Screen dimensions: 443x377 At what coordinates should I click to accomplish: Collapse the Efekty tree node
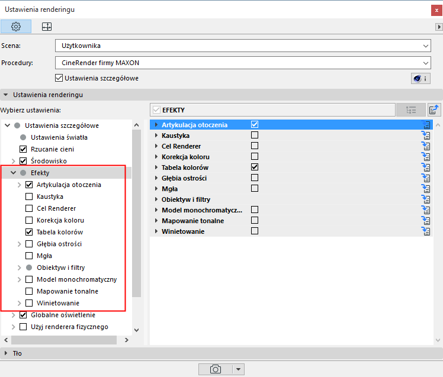point(13,173)
